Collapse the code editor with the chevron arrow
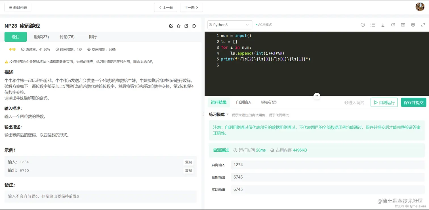The height and width of the screenshot is (210, 429). click(317, 96)
